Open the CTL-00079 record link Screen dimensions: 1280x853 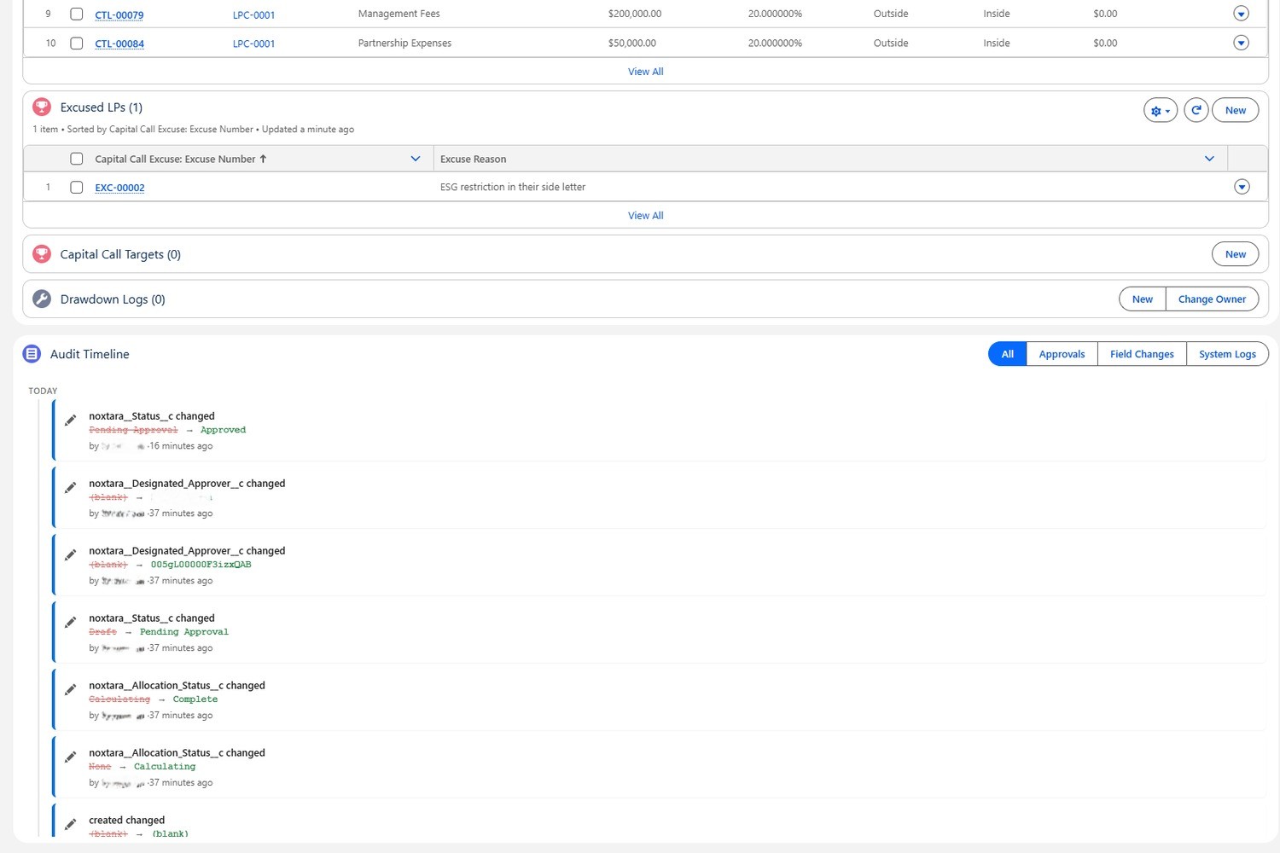(119, 15)
